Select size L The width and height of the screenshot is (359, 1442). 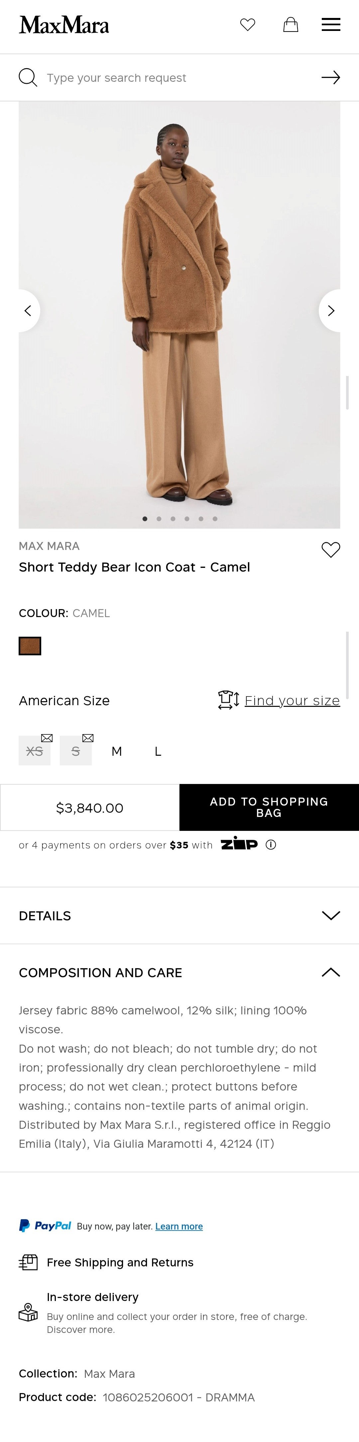tap(158, 751)
